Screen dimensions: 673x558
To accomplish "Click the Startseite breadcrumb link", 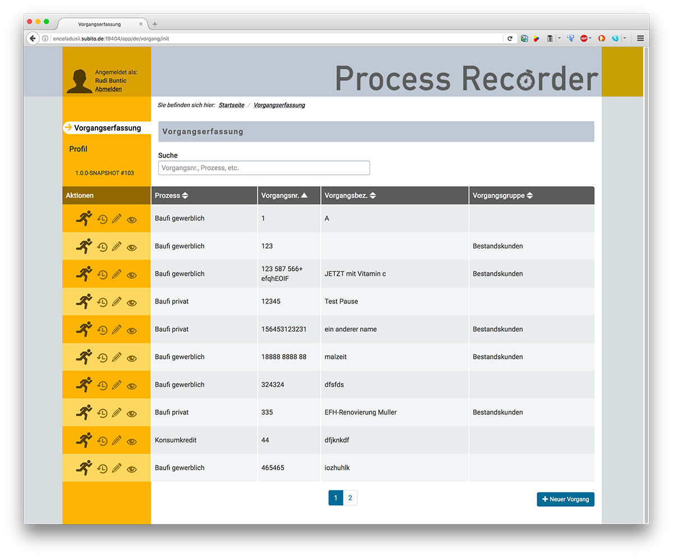I will (x=231, y=105).
